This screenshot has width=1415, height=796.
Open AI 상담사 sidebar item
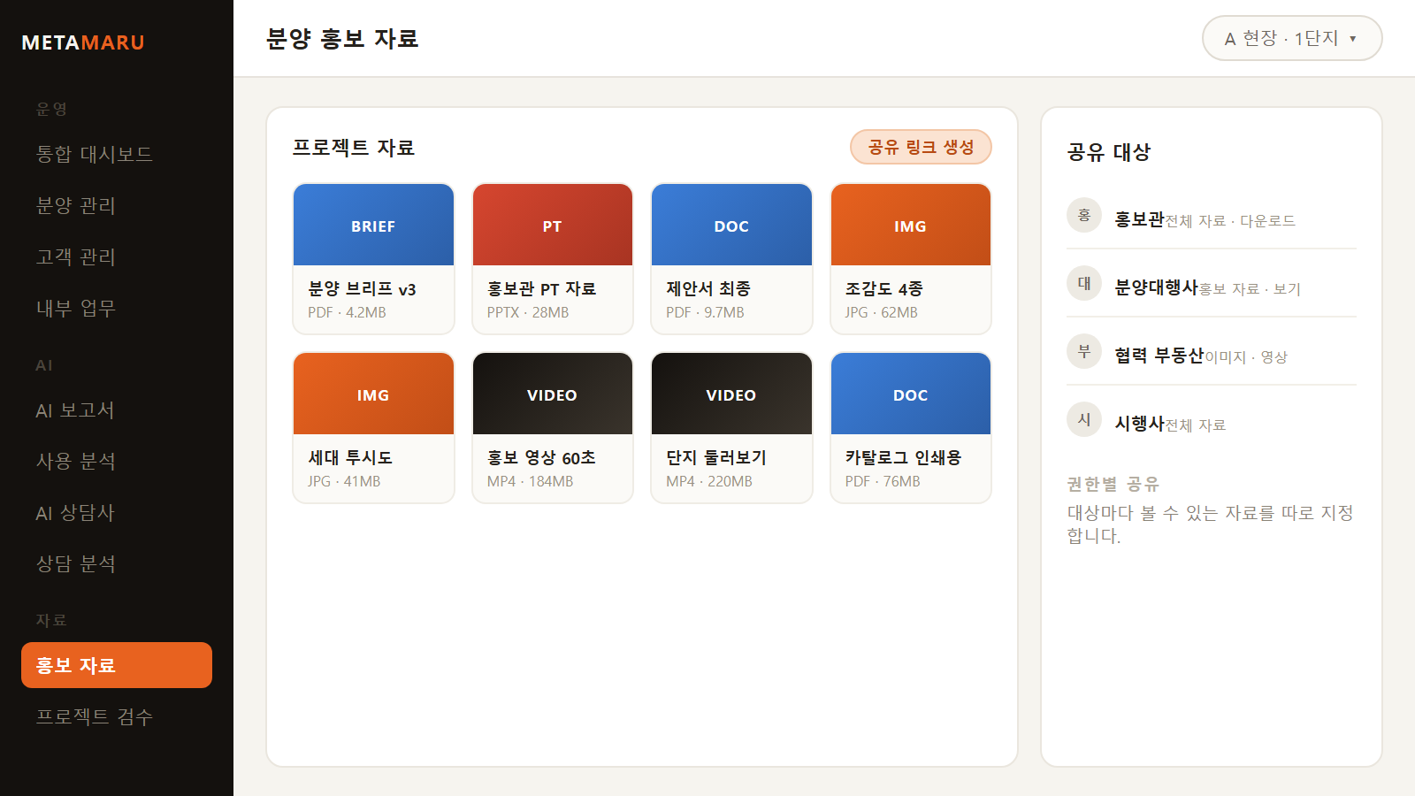117,513
